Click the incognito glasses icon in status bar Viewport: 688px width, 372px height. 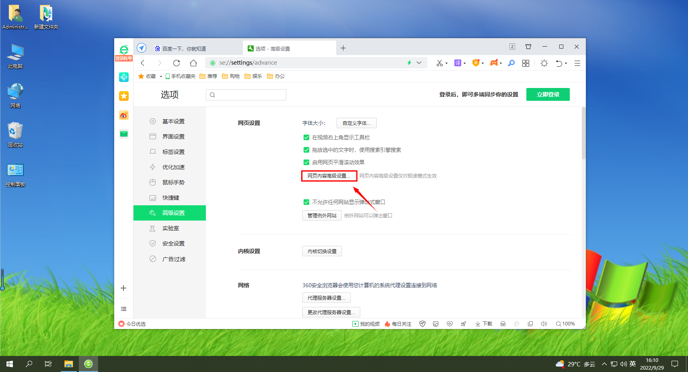(x=503, y=324)
